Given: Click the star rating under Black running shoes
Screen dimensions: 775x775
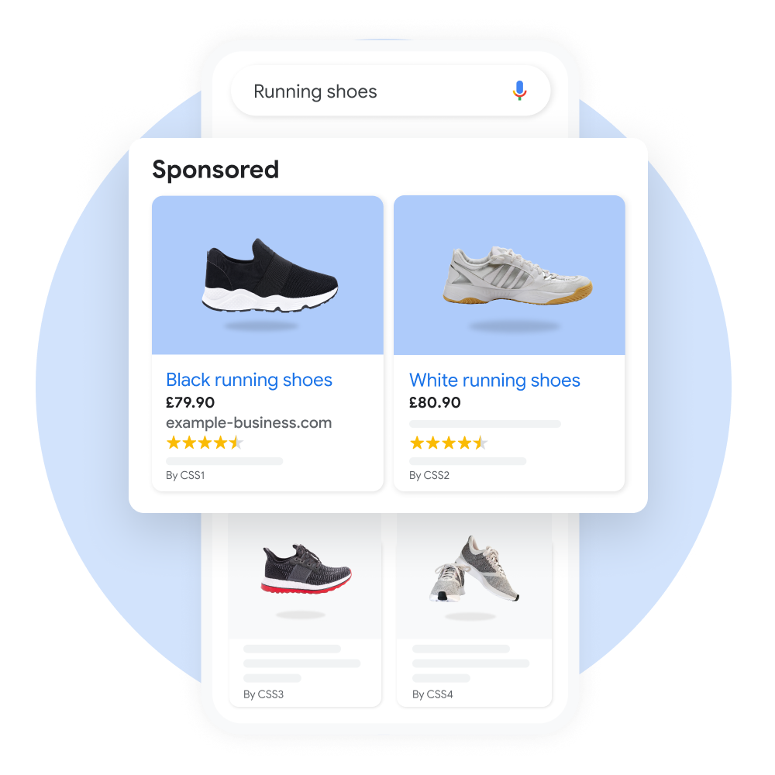Looking at the screenshot, I should pyautogui.click(x=205, y=443).
